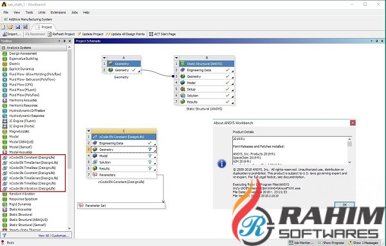
Task: Click the Fluid Flow (CFX) icon
Action: point(5,85)
